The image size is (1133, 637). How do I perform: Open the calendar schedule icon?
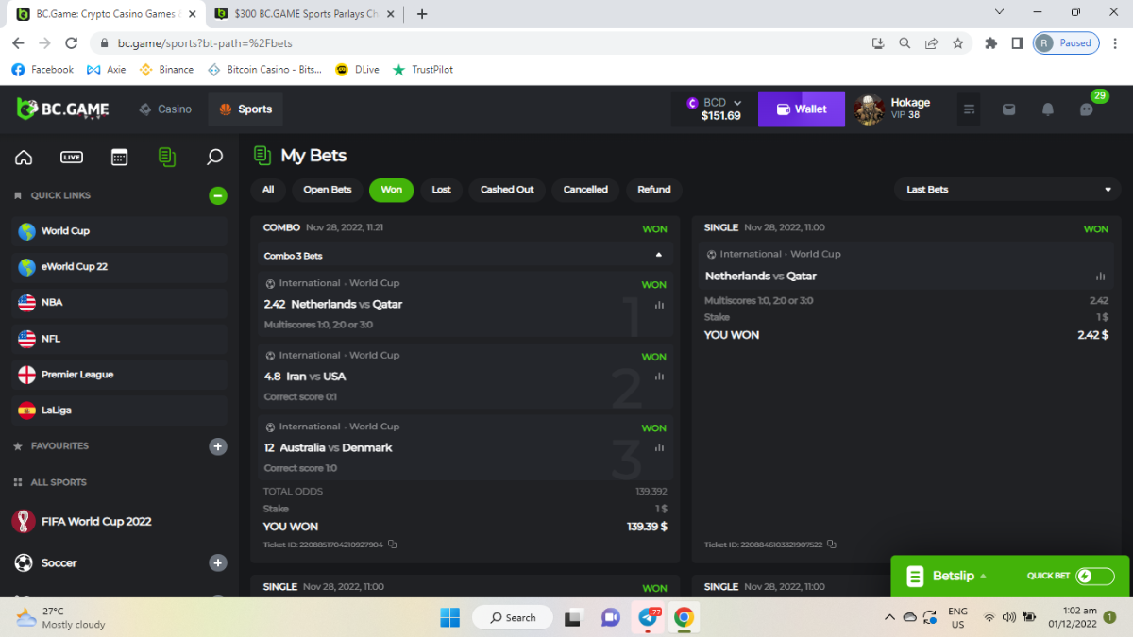(x=119, y=158)
